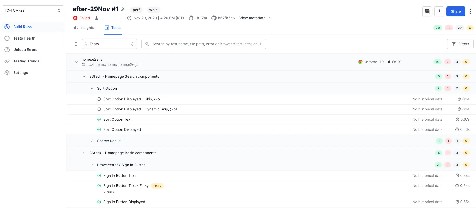The width and height of the screenshot is (476, 208).
Task: Click the red 19 failed count badge
Action: [x=449, y=28]
